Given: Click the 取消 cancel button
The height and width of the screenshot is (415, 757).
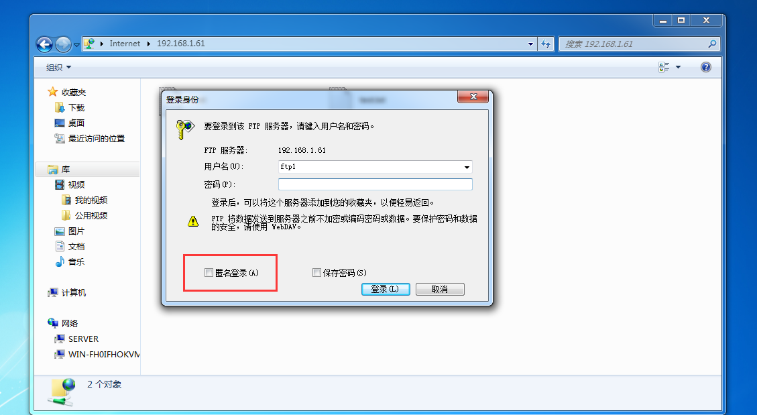Looking at the screenshot, I should (440, 289).
